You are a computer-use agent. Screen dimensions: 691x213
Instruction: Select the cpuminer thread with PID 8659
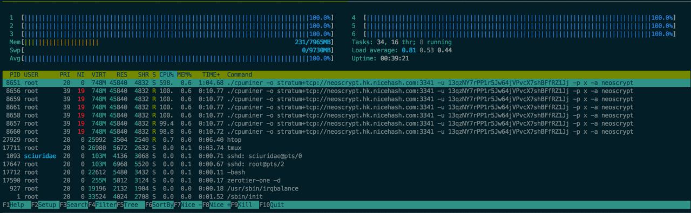tap(345, 99)
